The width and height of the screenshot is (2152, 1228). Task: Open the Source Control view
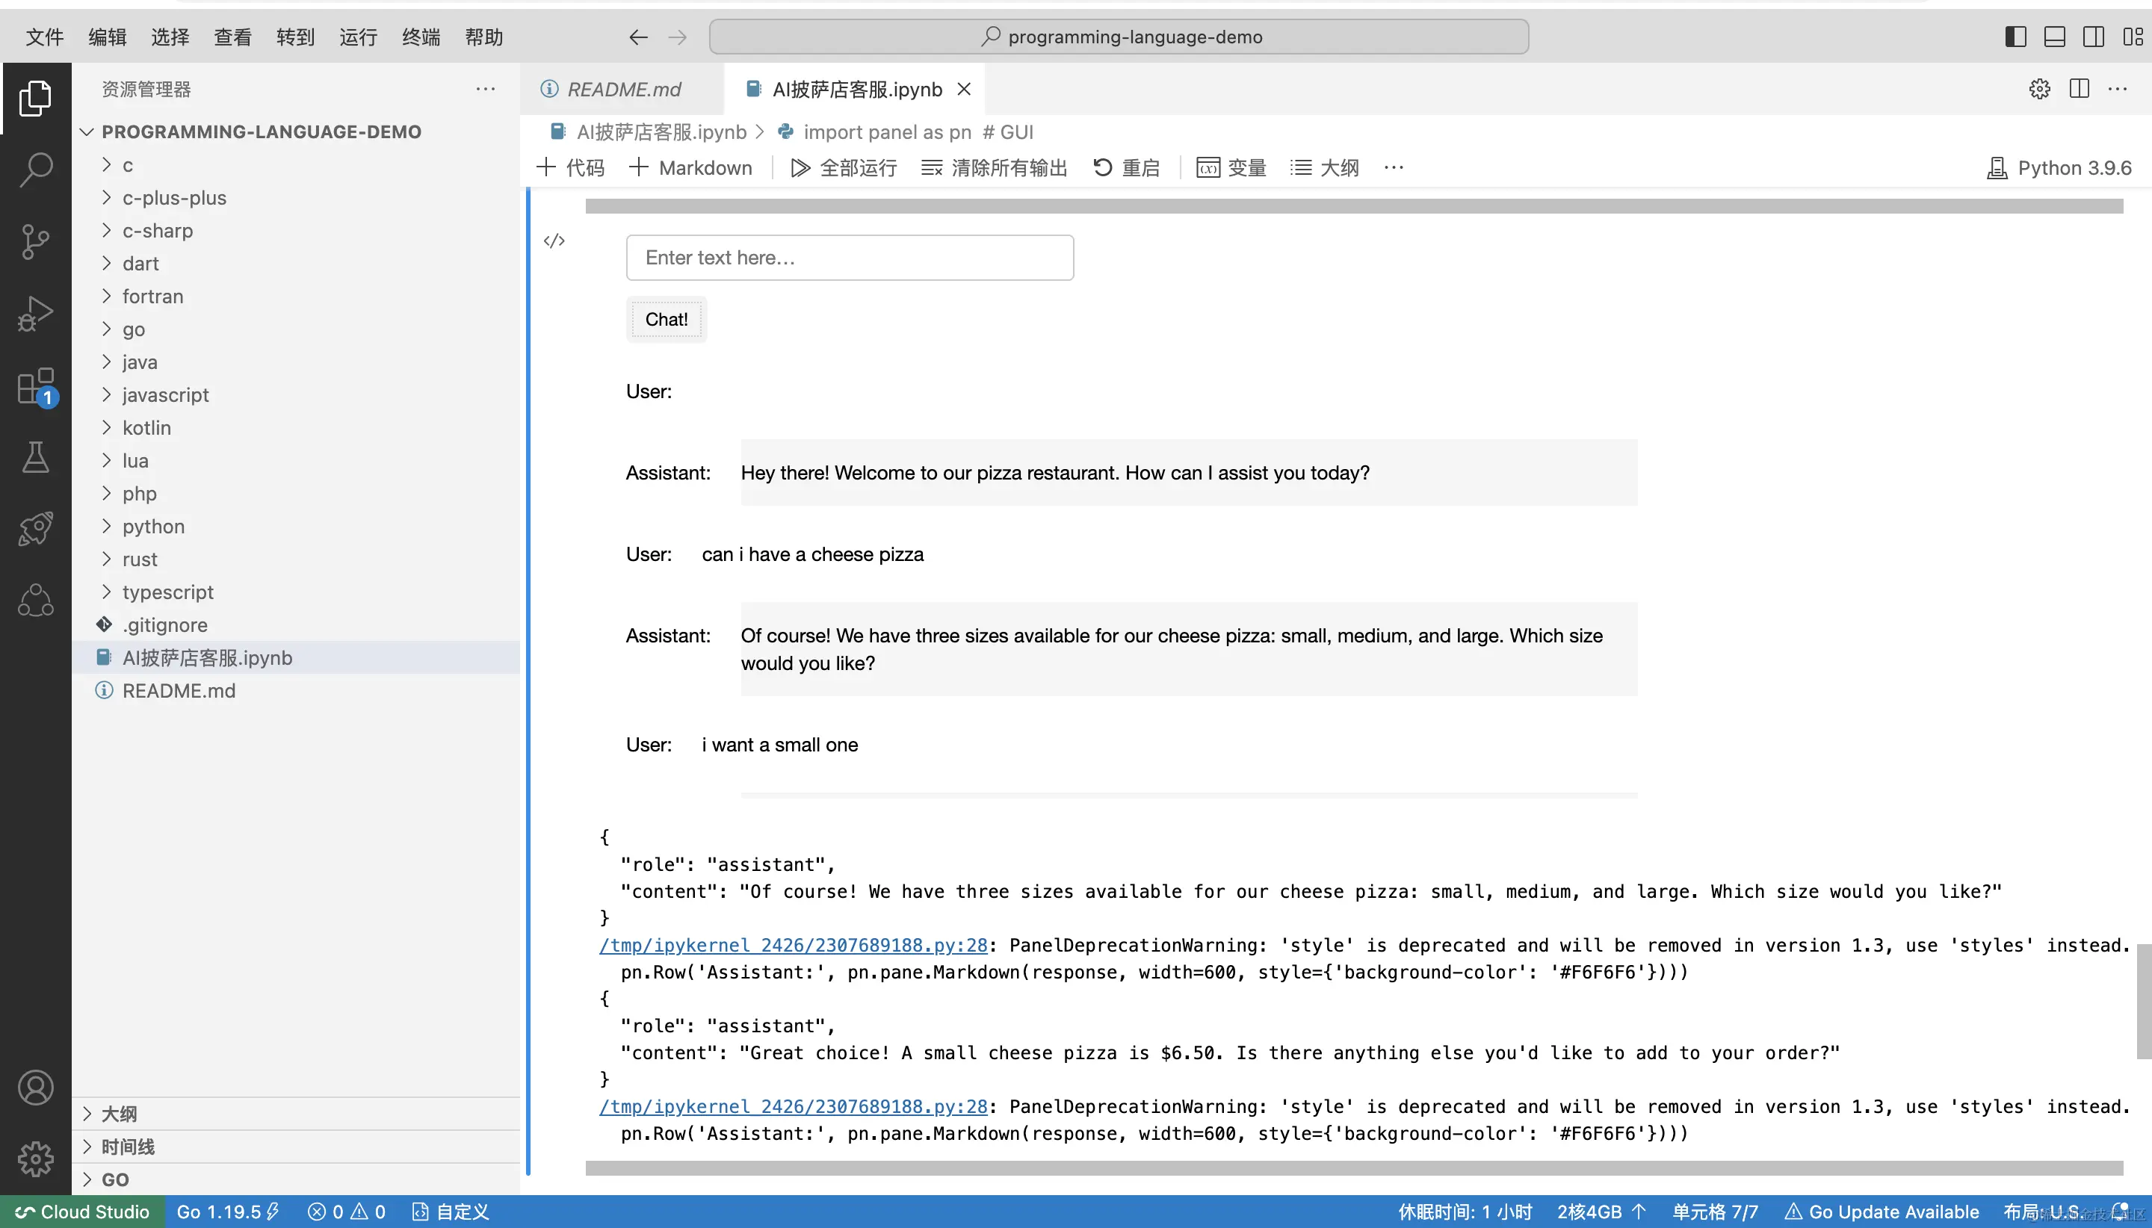(x=35, y=242)
